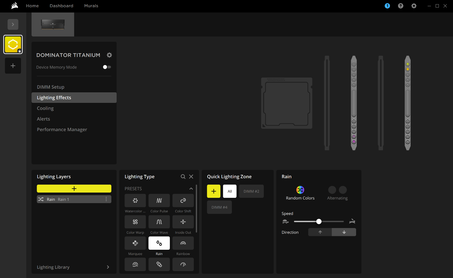
Task: Select the Color Pulse preset
Action: point(159,200)
